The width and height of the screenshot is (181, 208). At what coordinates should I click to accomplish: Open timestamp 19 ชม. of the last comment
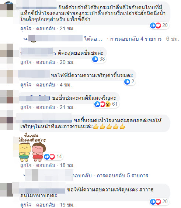[67, 205]
